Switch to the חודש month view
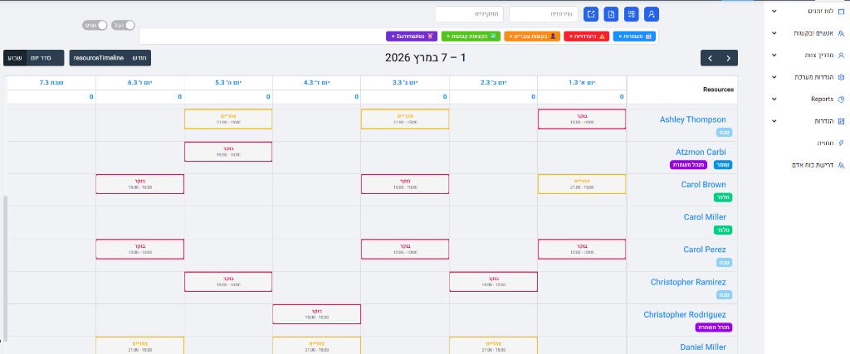Image resolution: width=850 pixels, height=354 pixels. point(140,58)
